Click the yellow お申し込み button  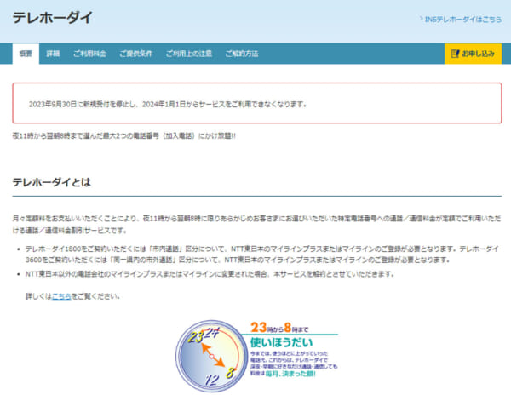click(473, 54)
